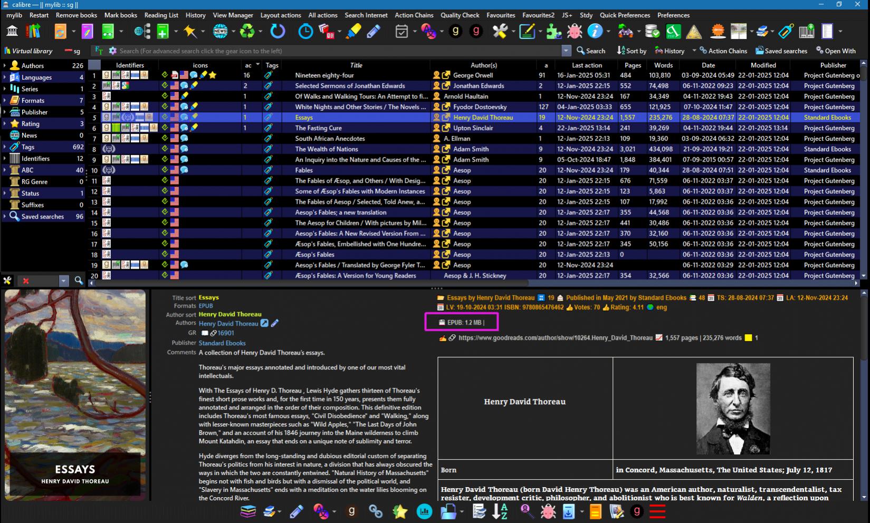Sort the book list by the Title column
870x523 pixels.
click(356, 65)
